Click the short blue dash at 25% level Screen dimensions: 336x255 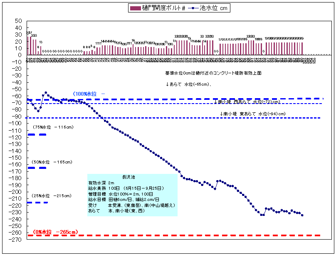click(37, 203)
